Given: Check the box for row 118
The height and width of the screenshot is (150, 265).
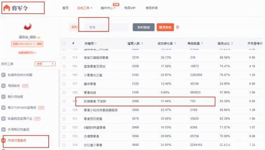Looking at the screenshot, I should pos(64,92).
